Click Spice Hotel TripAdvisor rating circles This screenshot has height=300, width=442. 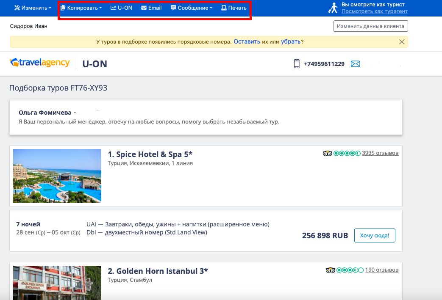347,153
